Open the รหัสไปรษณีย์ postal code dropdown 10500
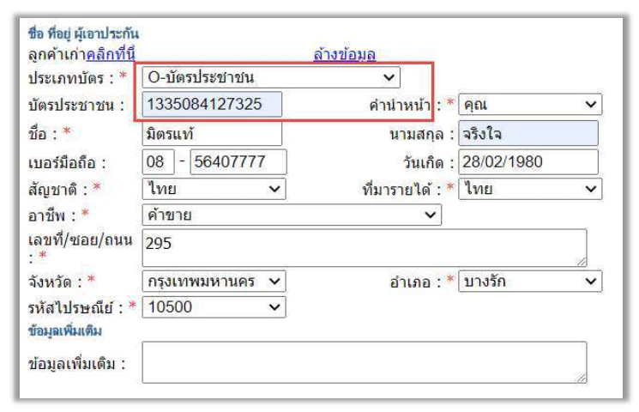 click(214, 307)
